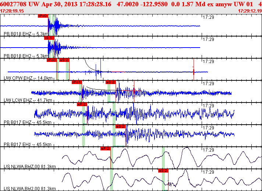The image size is (262, 191).
Task: Click station label PB B017 EHZ 45.5km
Action: click(x=28, y=122)
